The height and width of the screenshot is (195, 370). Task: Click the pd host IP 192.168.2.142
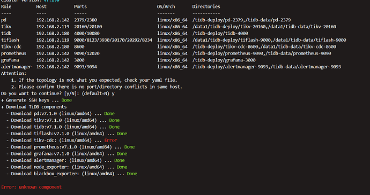(53, 20)
